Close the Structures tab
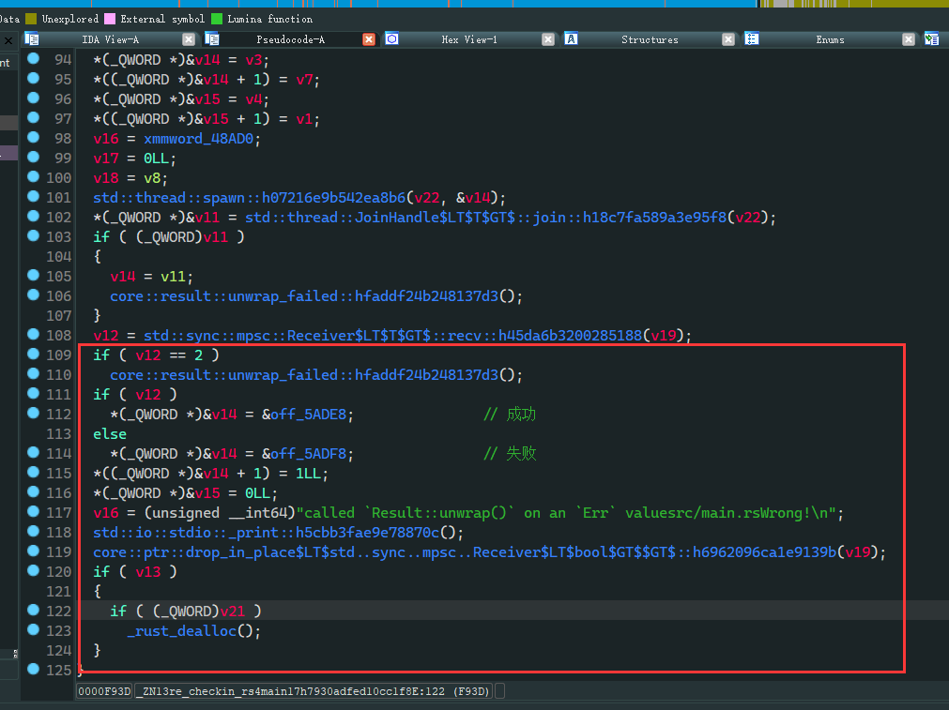949x710 pixels. (728, 39)
